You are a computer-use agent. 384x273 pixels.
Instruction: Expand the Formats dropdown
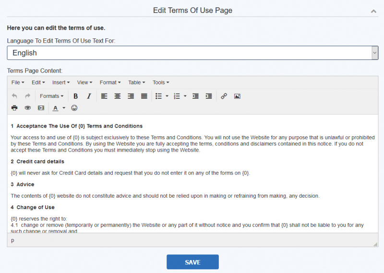pyautogui.click(x=52, y=96)
